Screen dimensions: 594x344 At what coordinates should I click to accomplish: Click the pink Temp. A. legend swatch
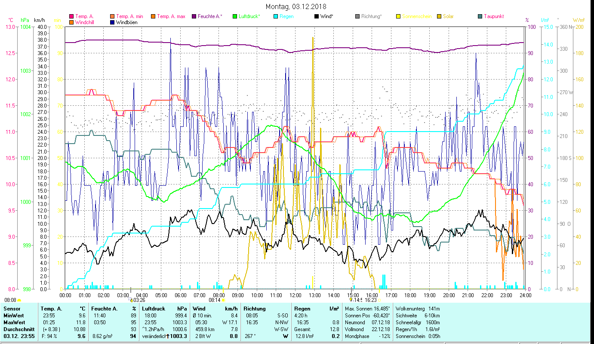pos(71,17)
